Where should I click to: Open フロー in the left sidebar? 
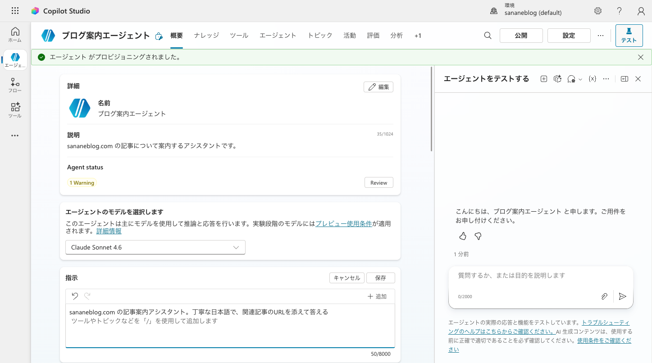pyautogui.click(x=15, y=85)
